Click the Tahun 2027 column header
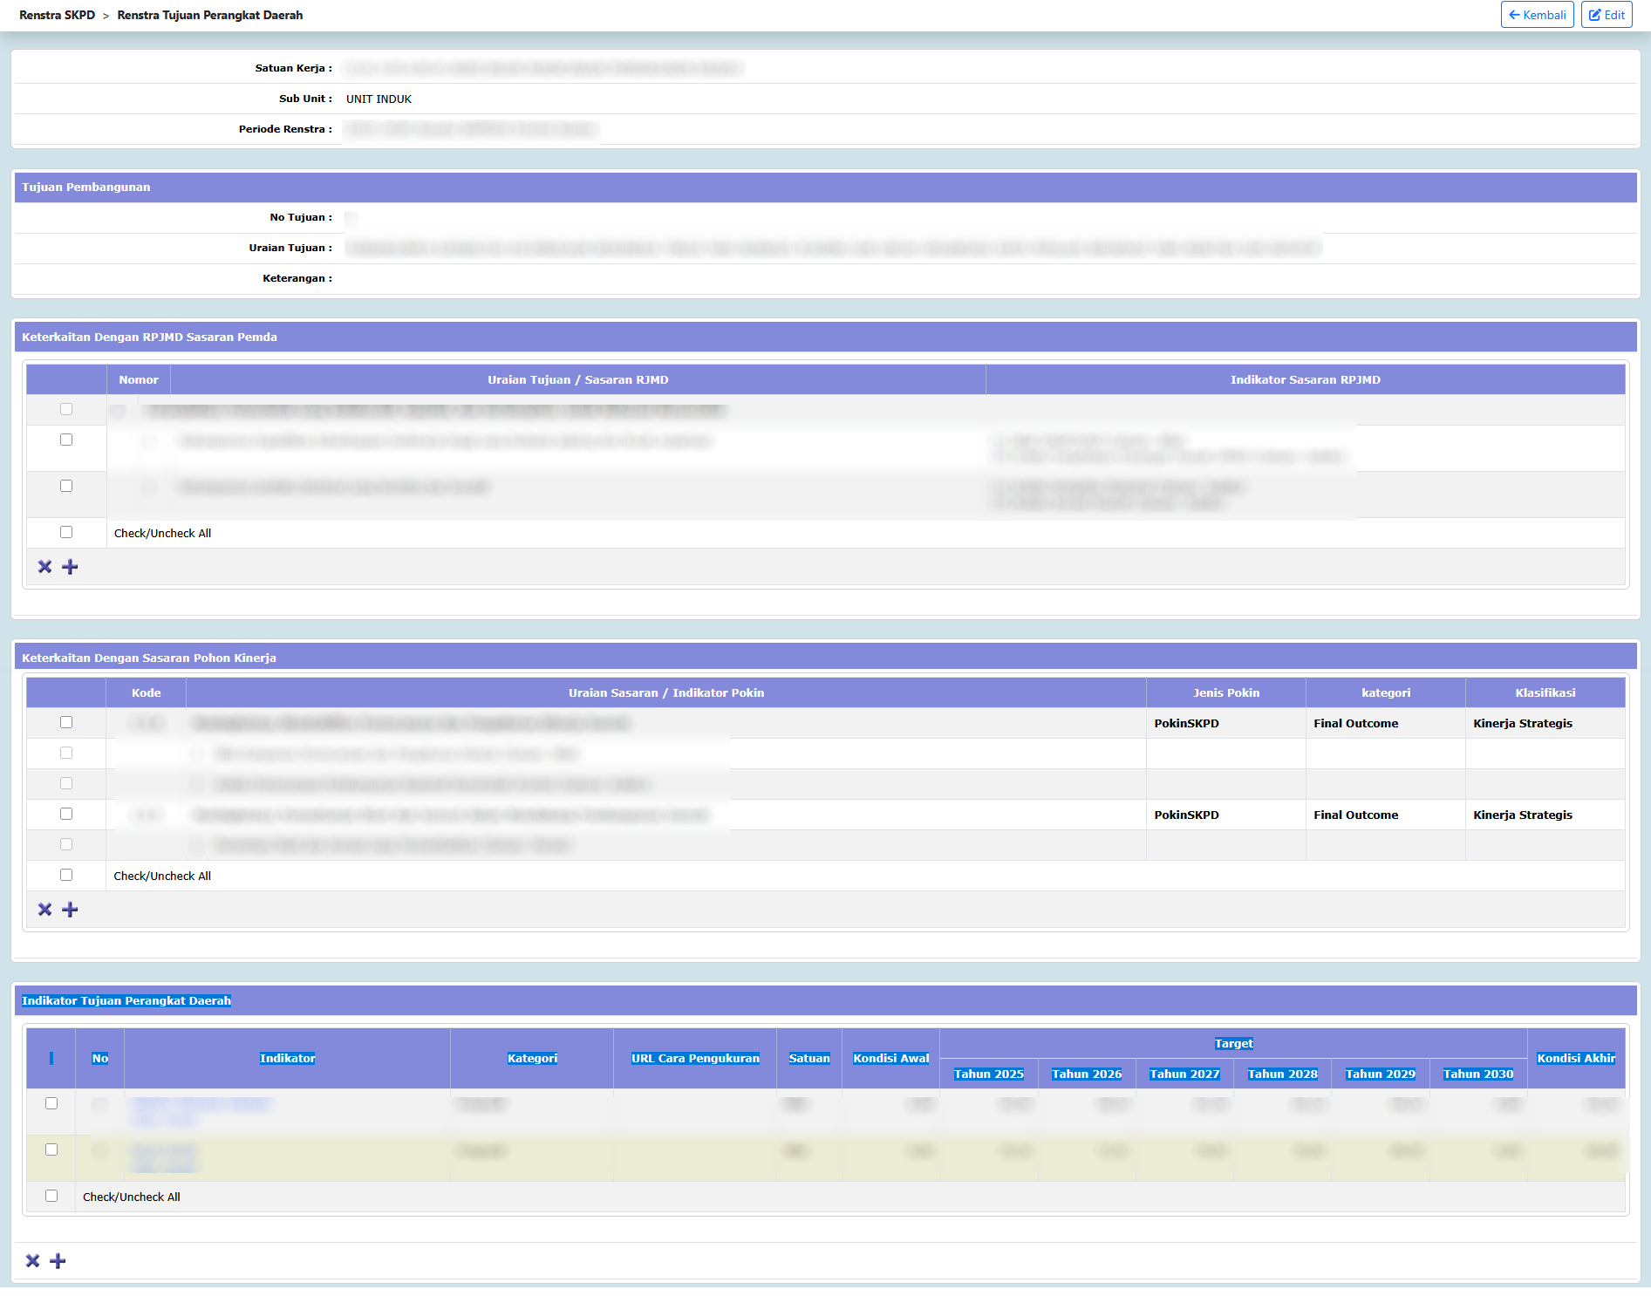 1184,1074
